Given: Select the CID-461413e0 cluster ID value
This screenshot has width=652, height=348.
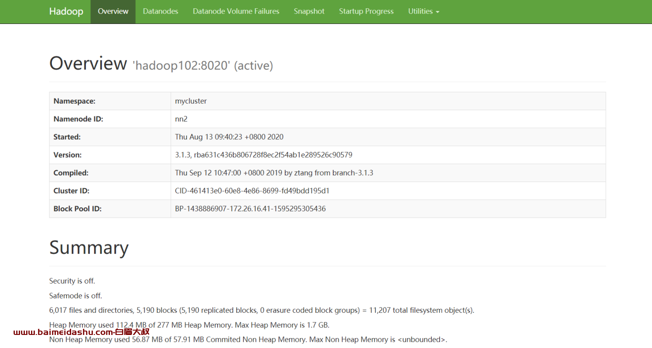Looking at the screenshot, I should [x=253, y=191].
